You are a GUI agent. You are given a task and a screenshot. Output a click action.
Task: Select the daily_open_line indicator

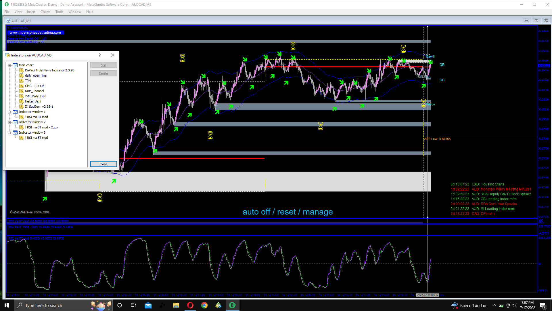(x=36, y=75)
